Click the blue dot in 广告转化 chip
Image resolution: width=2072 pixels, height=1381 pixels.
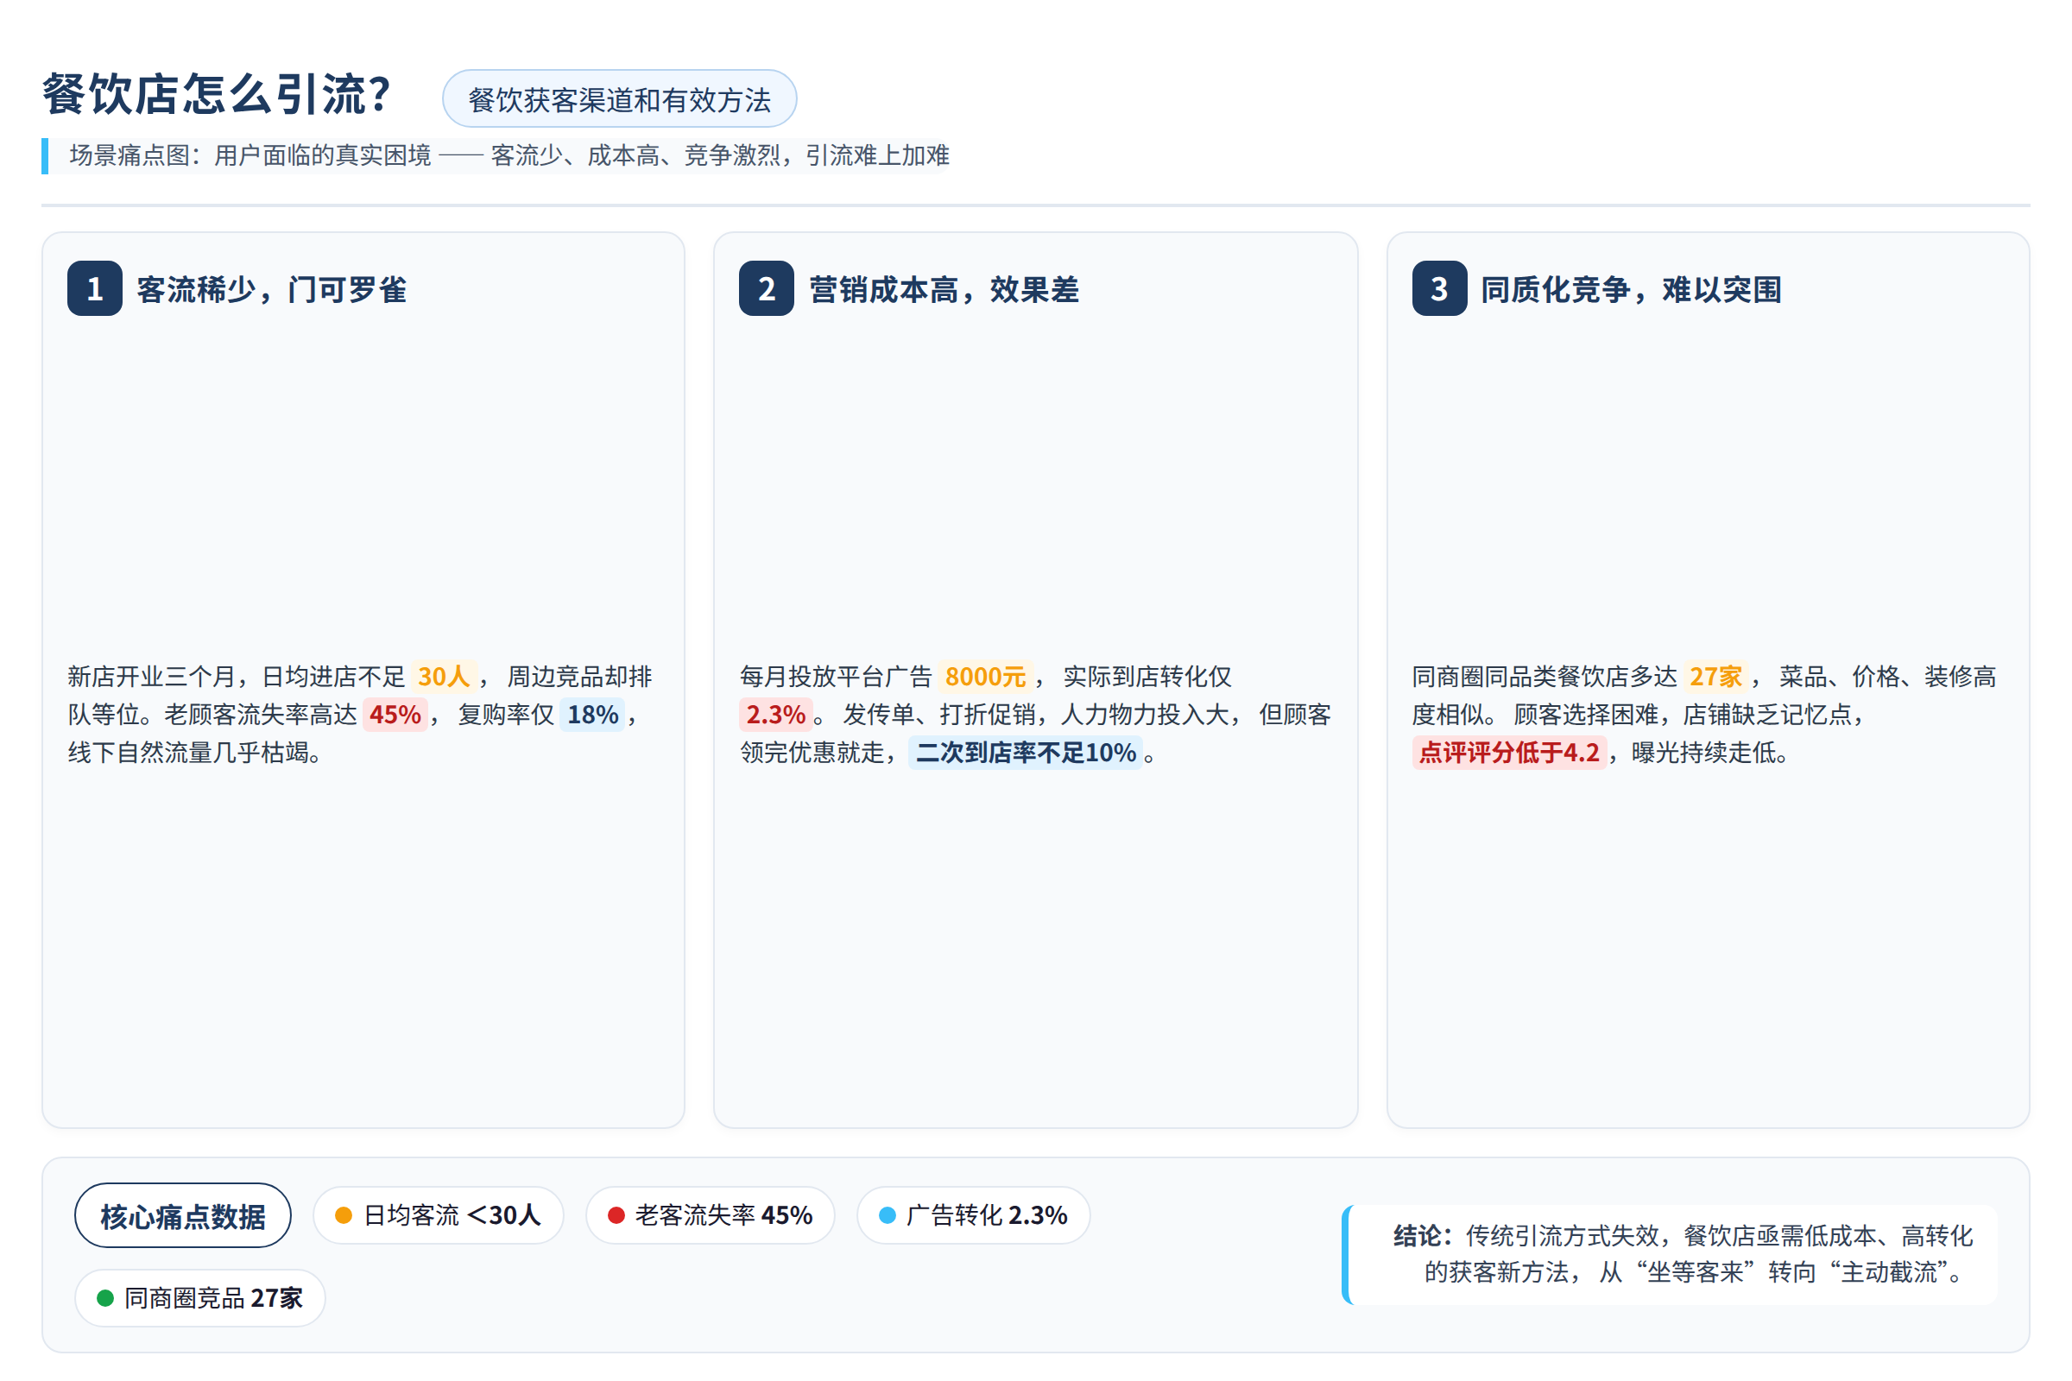pyautogui.click(x=888, y=1215)
